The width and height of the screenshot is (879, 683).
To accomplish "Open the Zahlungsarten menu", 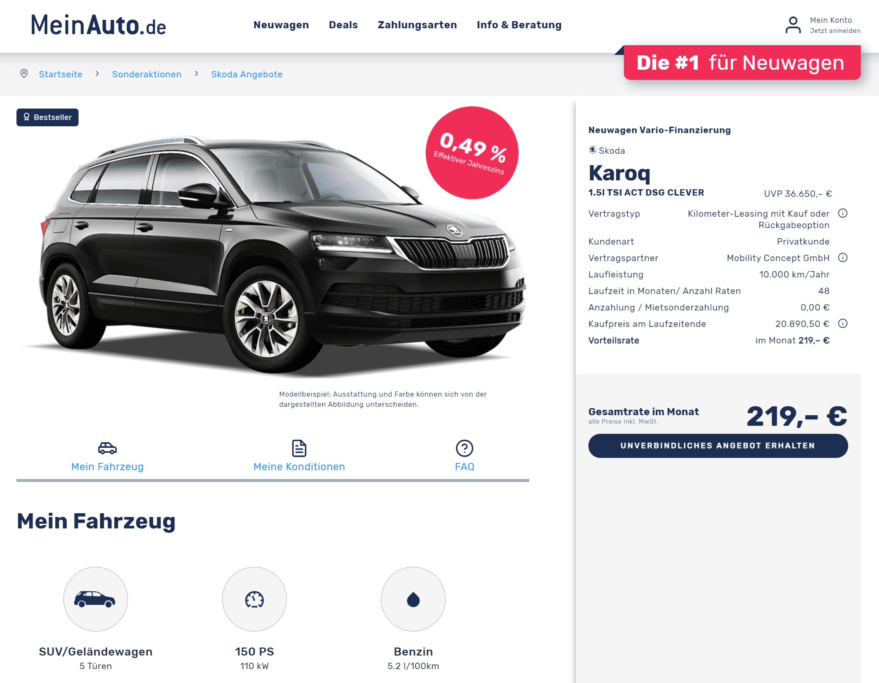I will (x=417, y=25).
